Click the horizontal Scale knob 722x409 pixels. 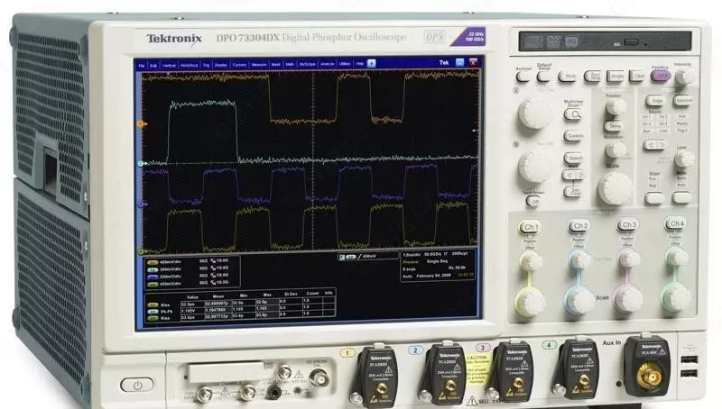(x=615, y=186)
